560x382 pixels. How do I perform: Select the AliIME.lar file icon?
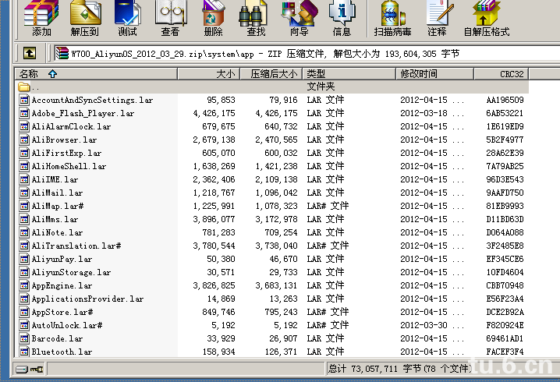coord(24,179)
